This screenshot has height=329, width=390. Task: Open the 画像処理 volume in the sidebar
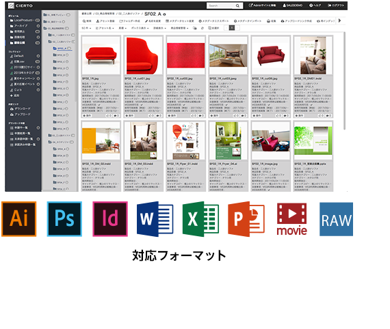tap(25, 38)
